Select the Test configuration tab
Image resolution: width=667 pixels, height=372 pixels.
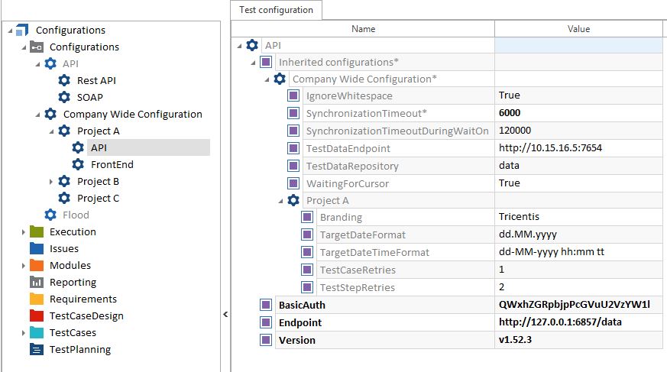point(277,10)
